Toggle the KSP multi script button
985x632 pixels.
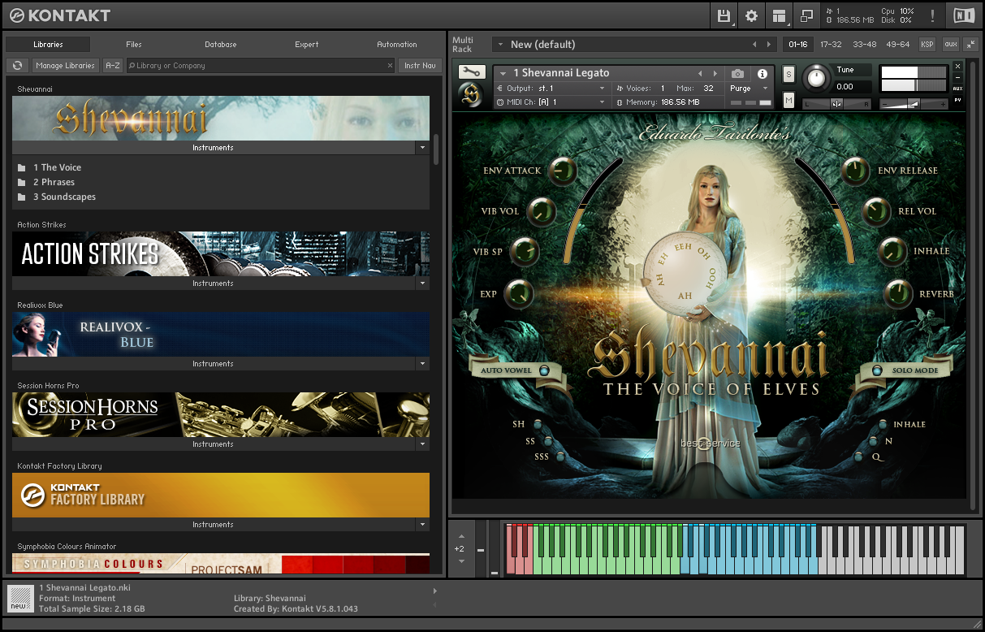(x=927, y=44)
